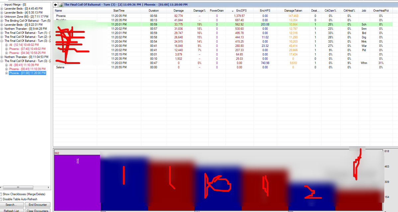Click the End Encounter button
This screenshot has height=212, width=398.
point(38,205)
